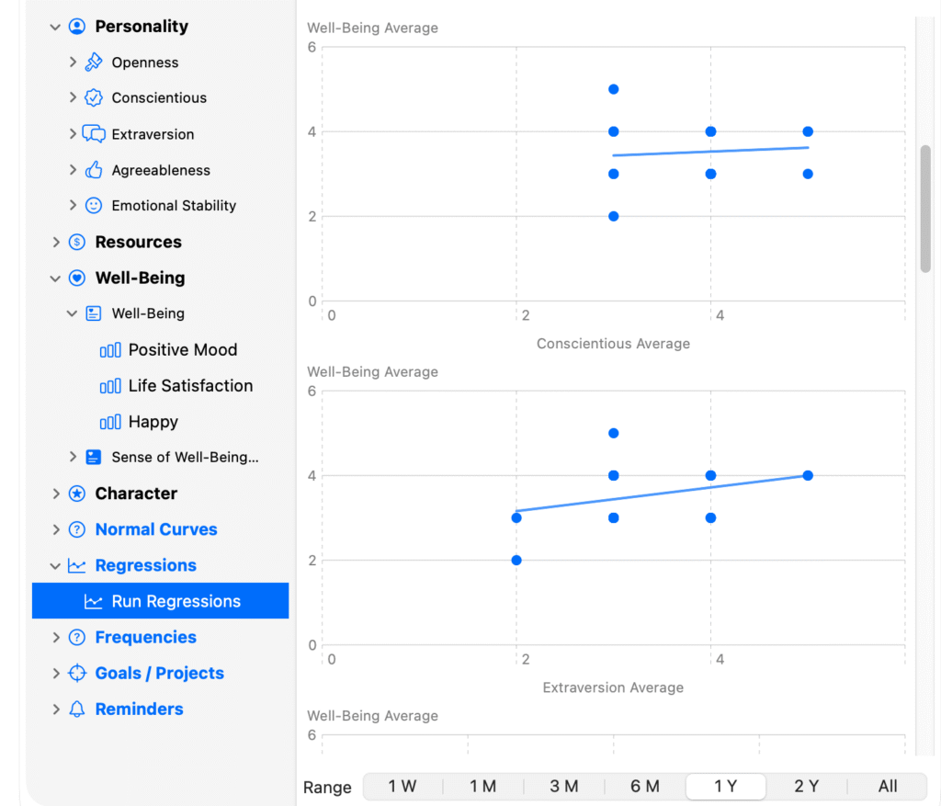Expand the Character section
Screen dimensions: 941x806
56,494
